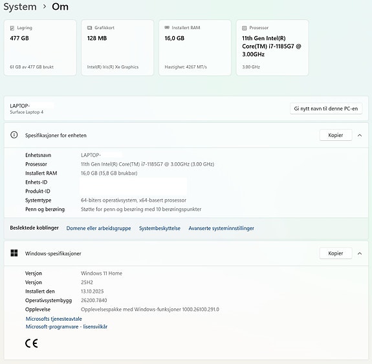The width and height of the screenshot is (372, 364).
Task: Select the 477 GB Lagring card
Action: (40, 48)
